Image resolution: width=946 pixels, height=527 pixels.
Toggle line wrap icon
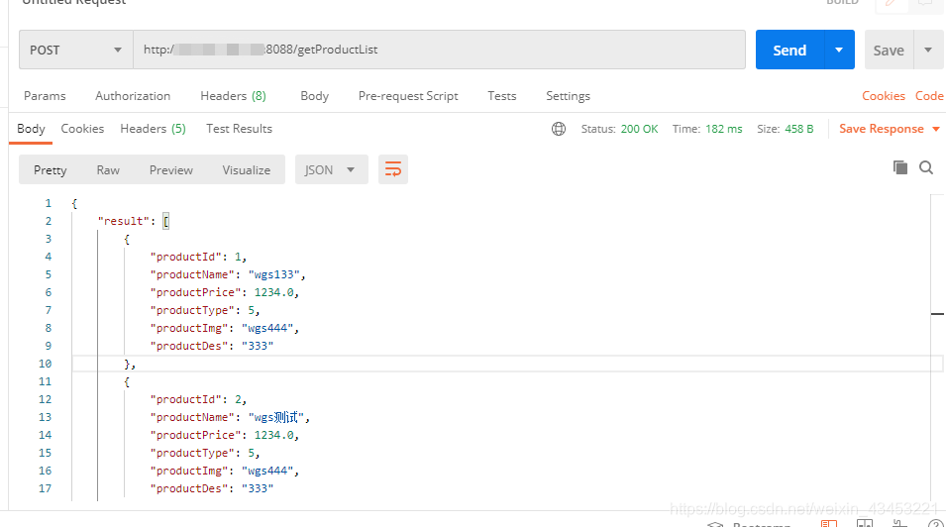392,169
